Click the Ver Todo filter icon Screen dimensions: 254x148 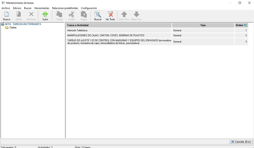pos(110,14)
